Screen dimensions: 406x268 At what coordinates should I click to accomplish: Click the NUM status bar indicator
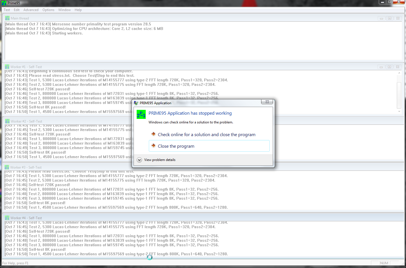384,263
